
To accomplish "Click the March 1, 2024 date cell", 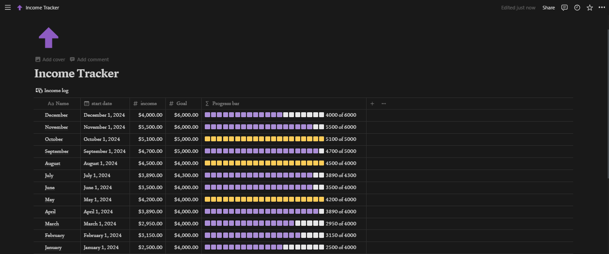I will point(105,224).
